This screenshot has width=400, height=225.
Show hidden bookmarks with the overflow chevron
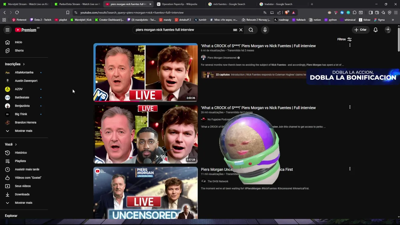[x=393, y=20]
